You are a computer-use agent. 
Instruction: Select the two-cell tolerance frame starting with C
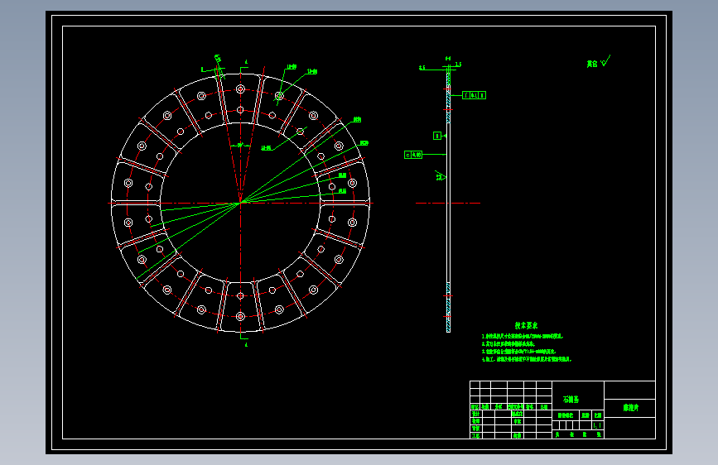pyautogui.click(x=413, y=156)
